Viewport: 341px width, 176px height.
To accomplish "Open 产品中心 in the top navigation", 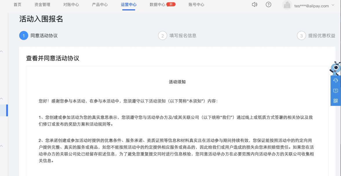I will (x=100, y=5).
